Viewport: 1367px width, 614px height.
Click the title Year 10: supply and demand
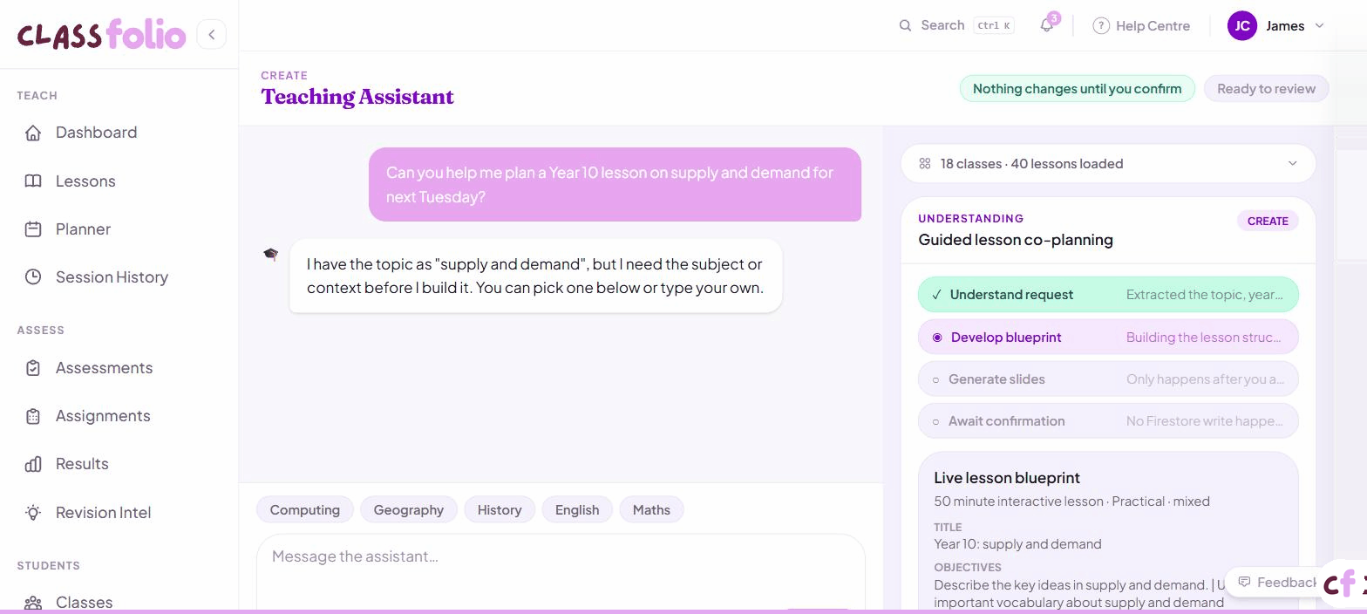tap(1017, 544)
